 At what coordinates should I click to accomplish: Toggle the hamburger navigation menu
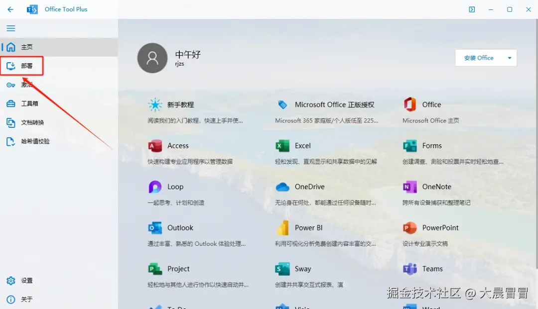(x=10, y=28)
